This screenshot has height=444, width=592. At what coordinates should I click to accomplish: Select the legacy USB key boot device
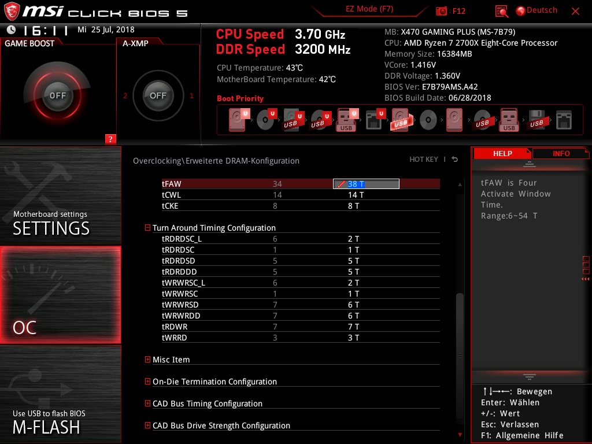(x=509, y=120)
